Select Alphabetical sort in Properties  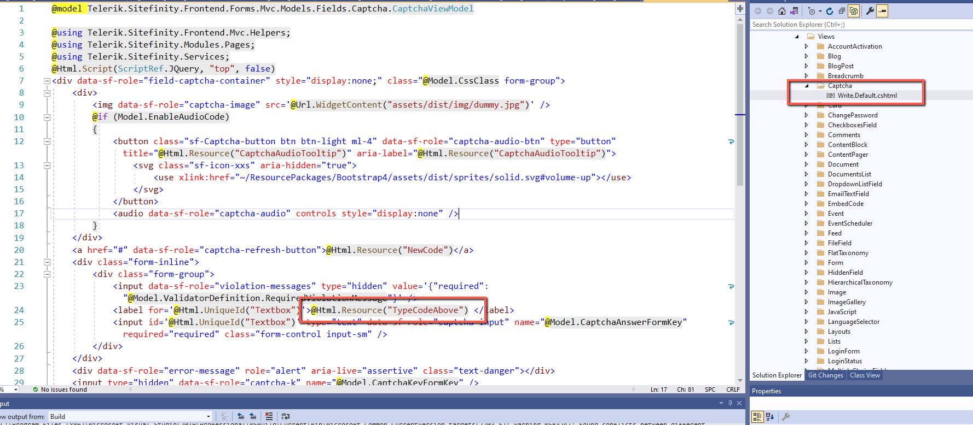point(770,417)
